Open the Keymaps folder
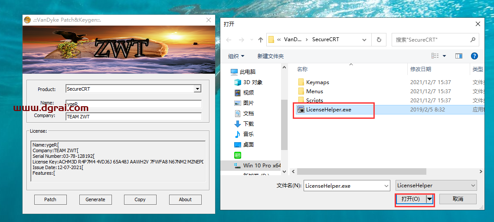 pyautogui.click(x=317, y=82)
